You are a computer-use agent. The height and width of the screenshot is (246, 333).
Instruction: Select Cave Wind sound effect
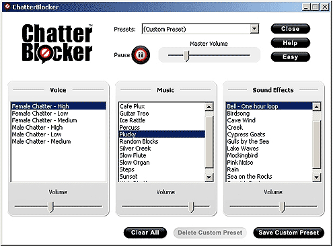click(269, 120)
